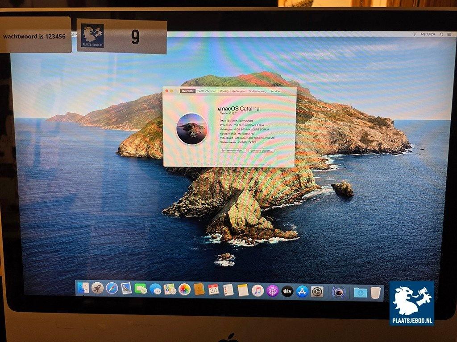The image size is (457, 342).
Task: Click the Systeemoverzicht... button
Action: pos(233,151)
